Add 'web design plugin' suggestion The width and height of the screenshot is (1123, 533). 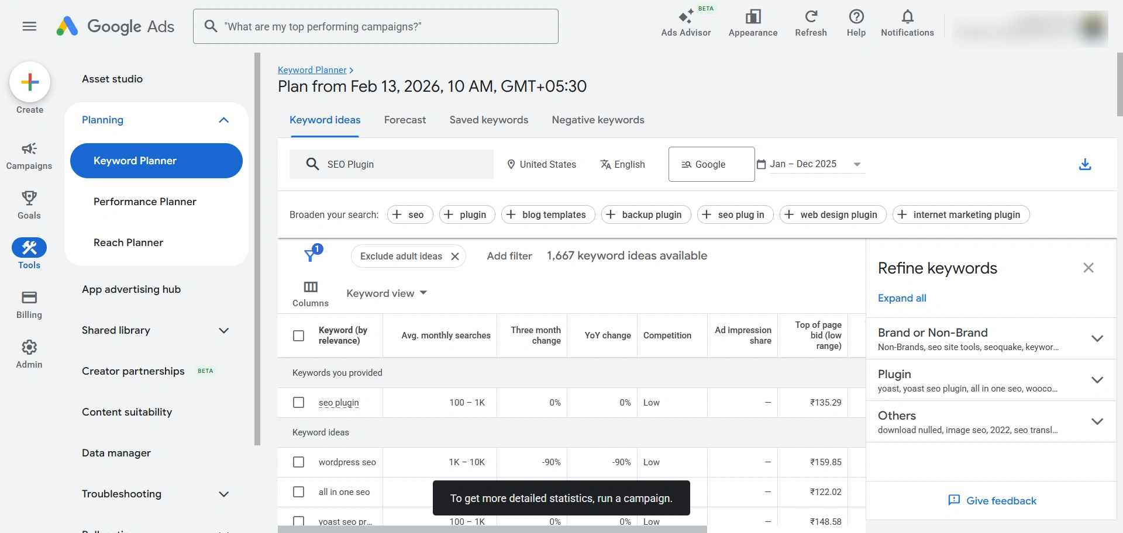[833, 214]
